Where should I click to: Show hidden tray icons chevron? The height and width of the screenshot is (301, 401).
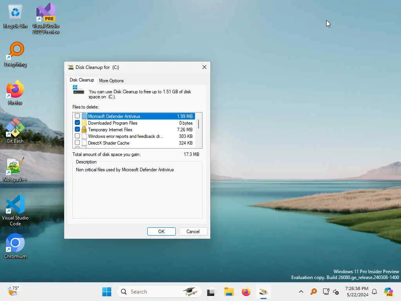click(301, 292)
